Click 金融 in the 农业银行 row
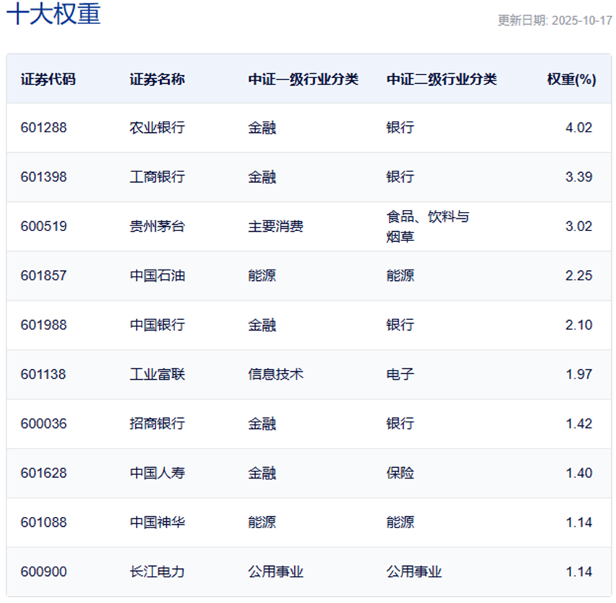The width and height of the screenshot is (616, 603). coord(262,128)
